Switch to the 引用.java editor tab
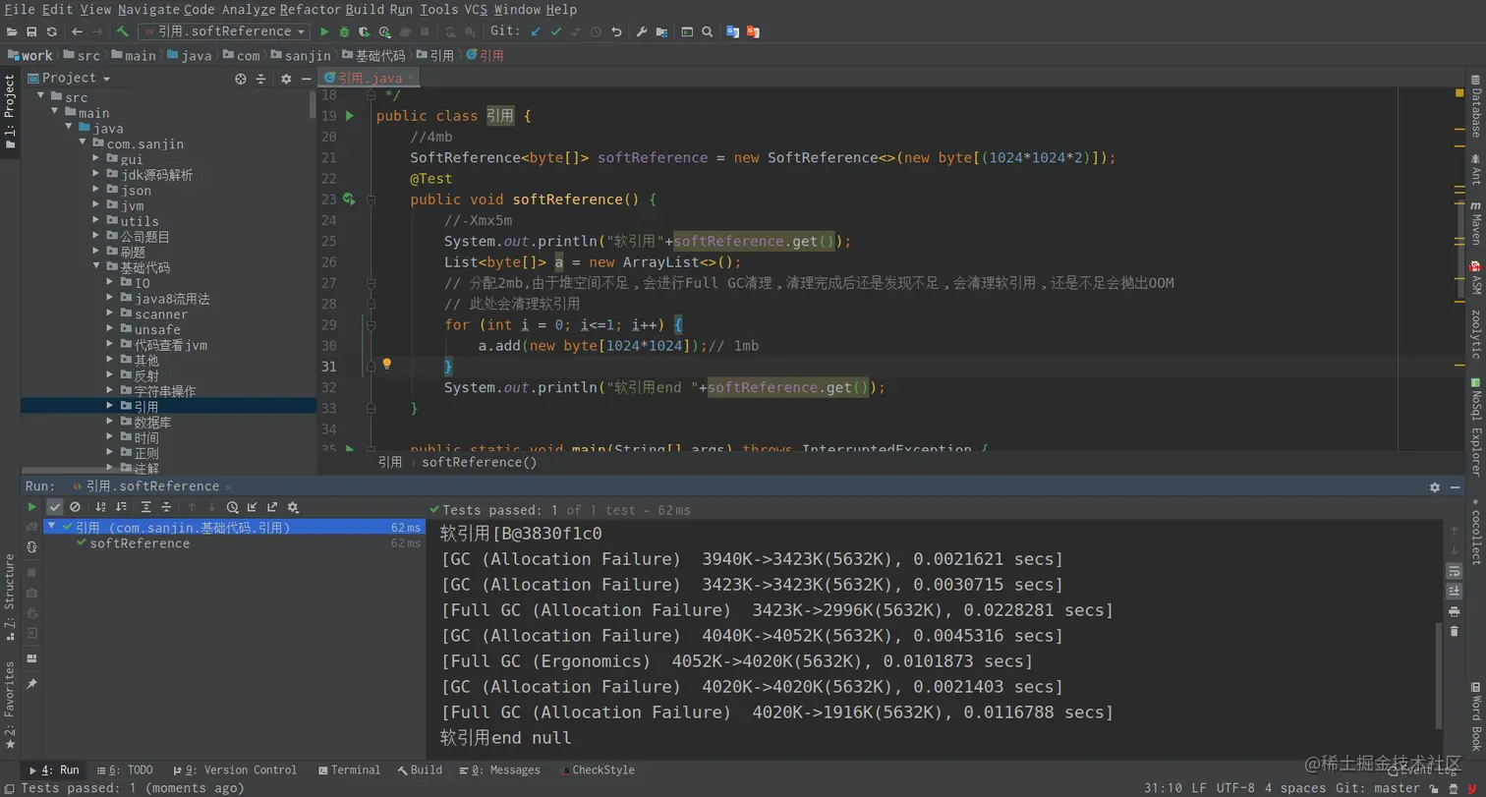The image size is (1486, 797). pos(370,78)
